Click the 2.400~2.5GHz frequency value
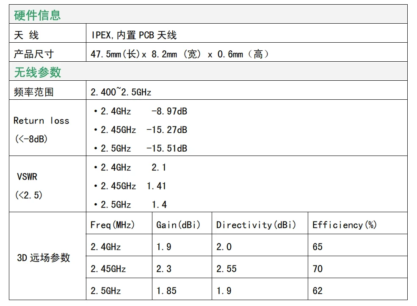417x306 pixels. pyautogui.click(x=121, y=92)
